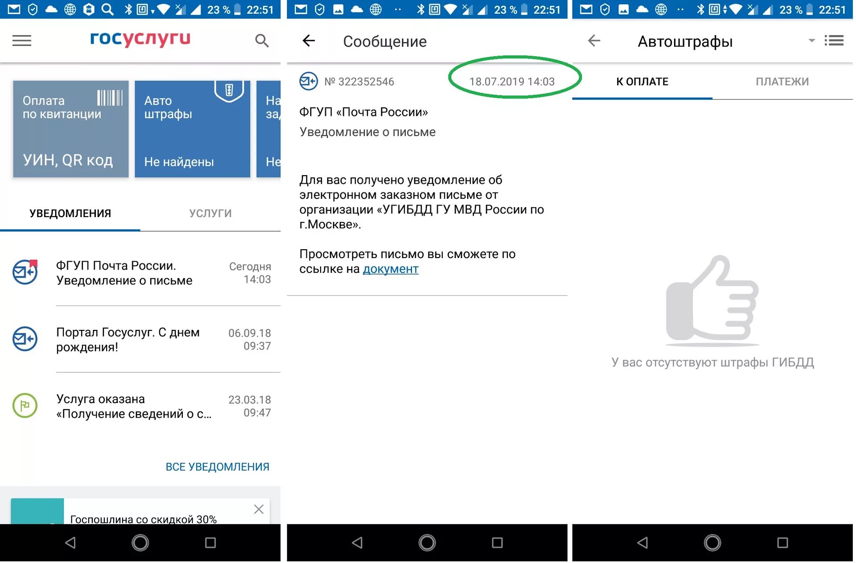Switch to the ПЛАТЕЖИ tab
The image size is (856, 563).
click(x=782, y=82)
